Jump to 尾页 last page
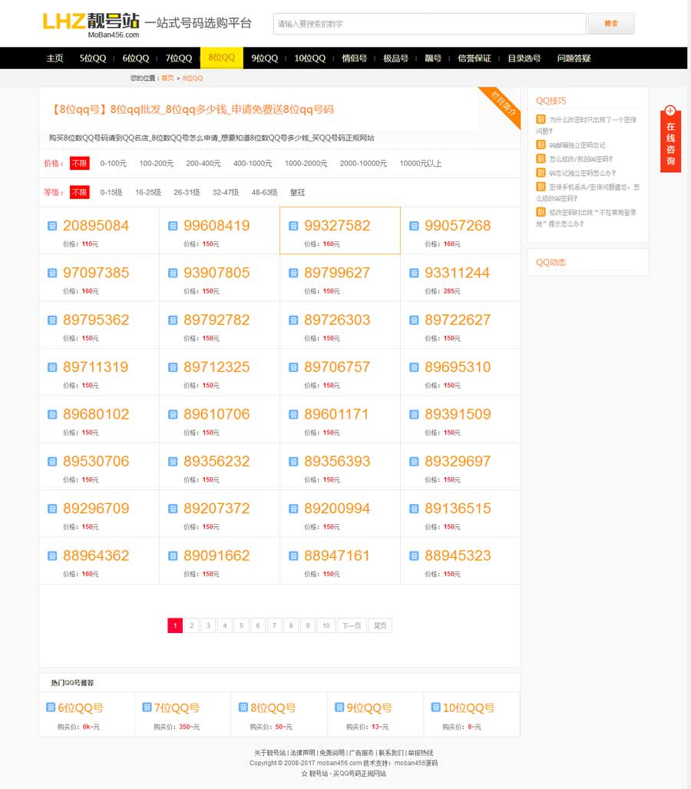The width and height of the screenshot is (691, 789). tap(380, 626)
